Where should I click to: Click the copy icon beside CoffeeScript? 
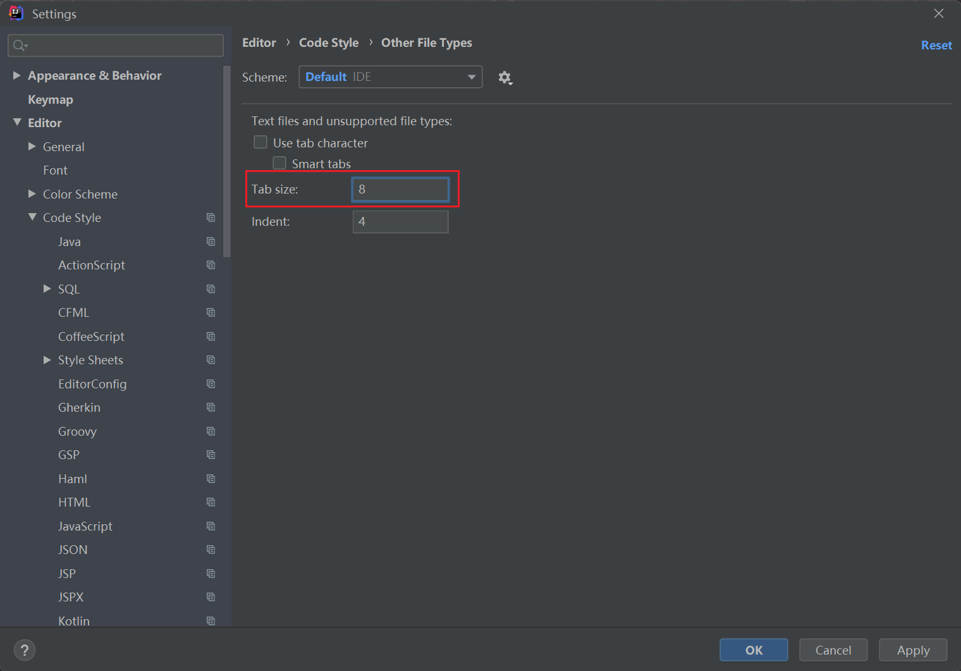(x=211, y=336)
